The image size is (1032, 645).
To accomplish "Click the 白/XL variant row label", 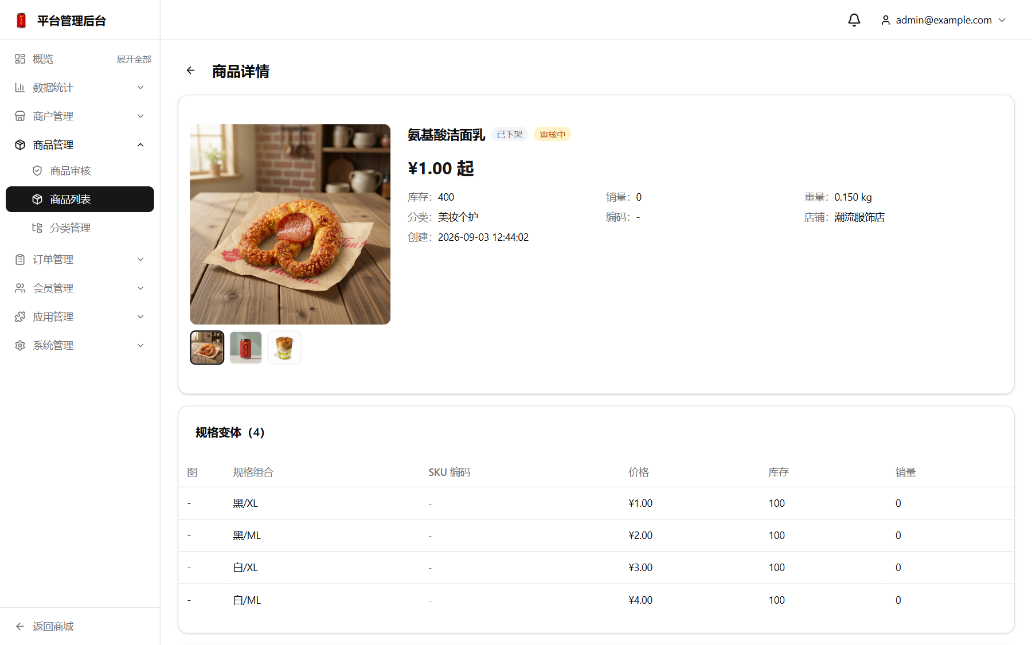I will 245,568.
